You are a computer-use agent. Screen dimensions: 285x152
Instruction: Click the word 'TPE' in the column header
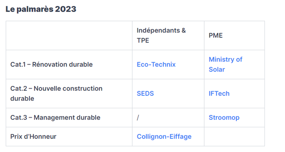tap(143, 41)
